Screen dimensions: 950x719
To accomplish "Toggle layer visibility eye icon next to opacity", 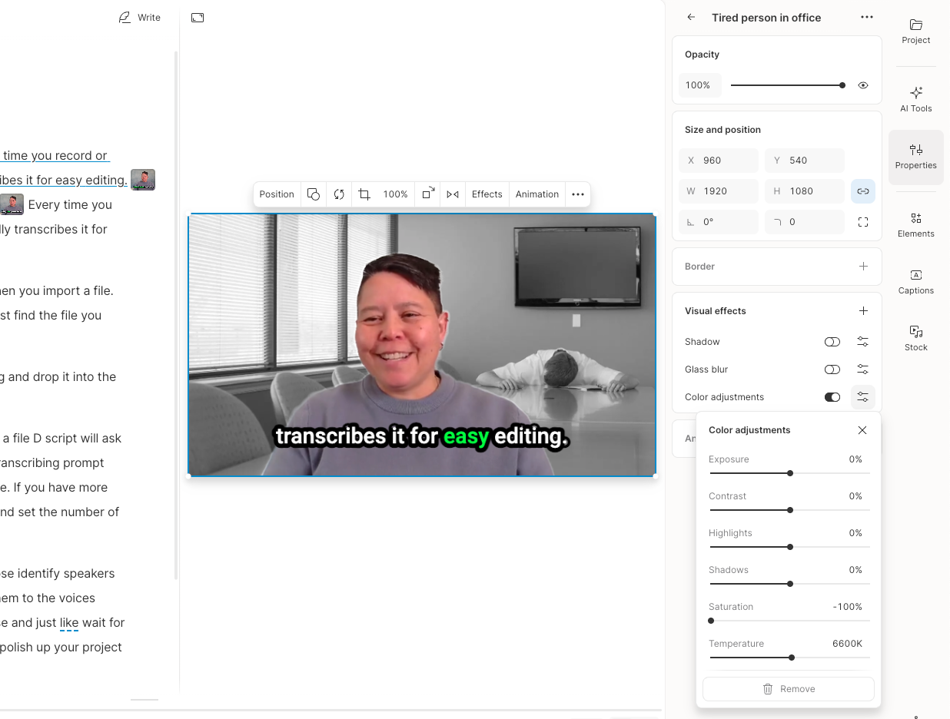I will coord(863,85).
